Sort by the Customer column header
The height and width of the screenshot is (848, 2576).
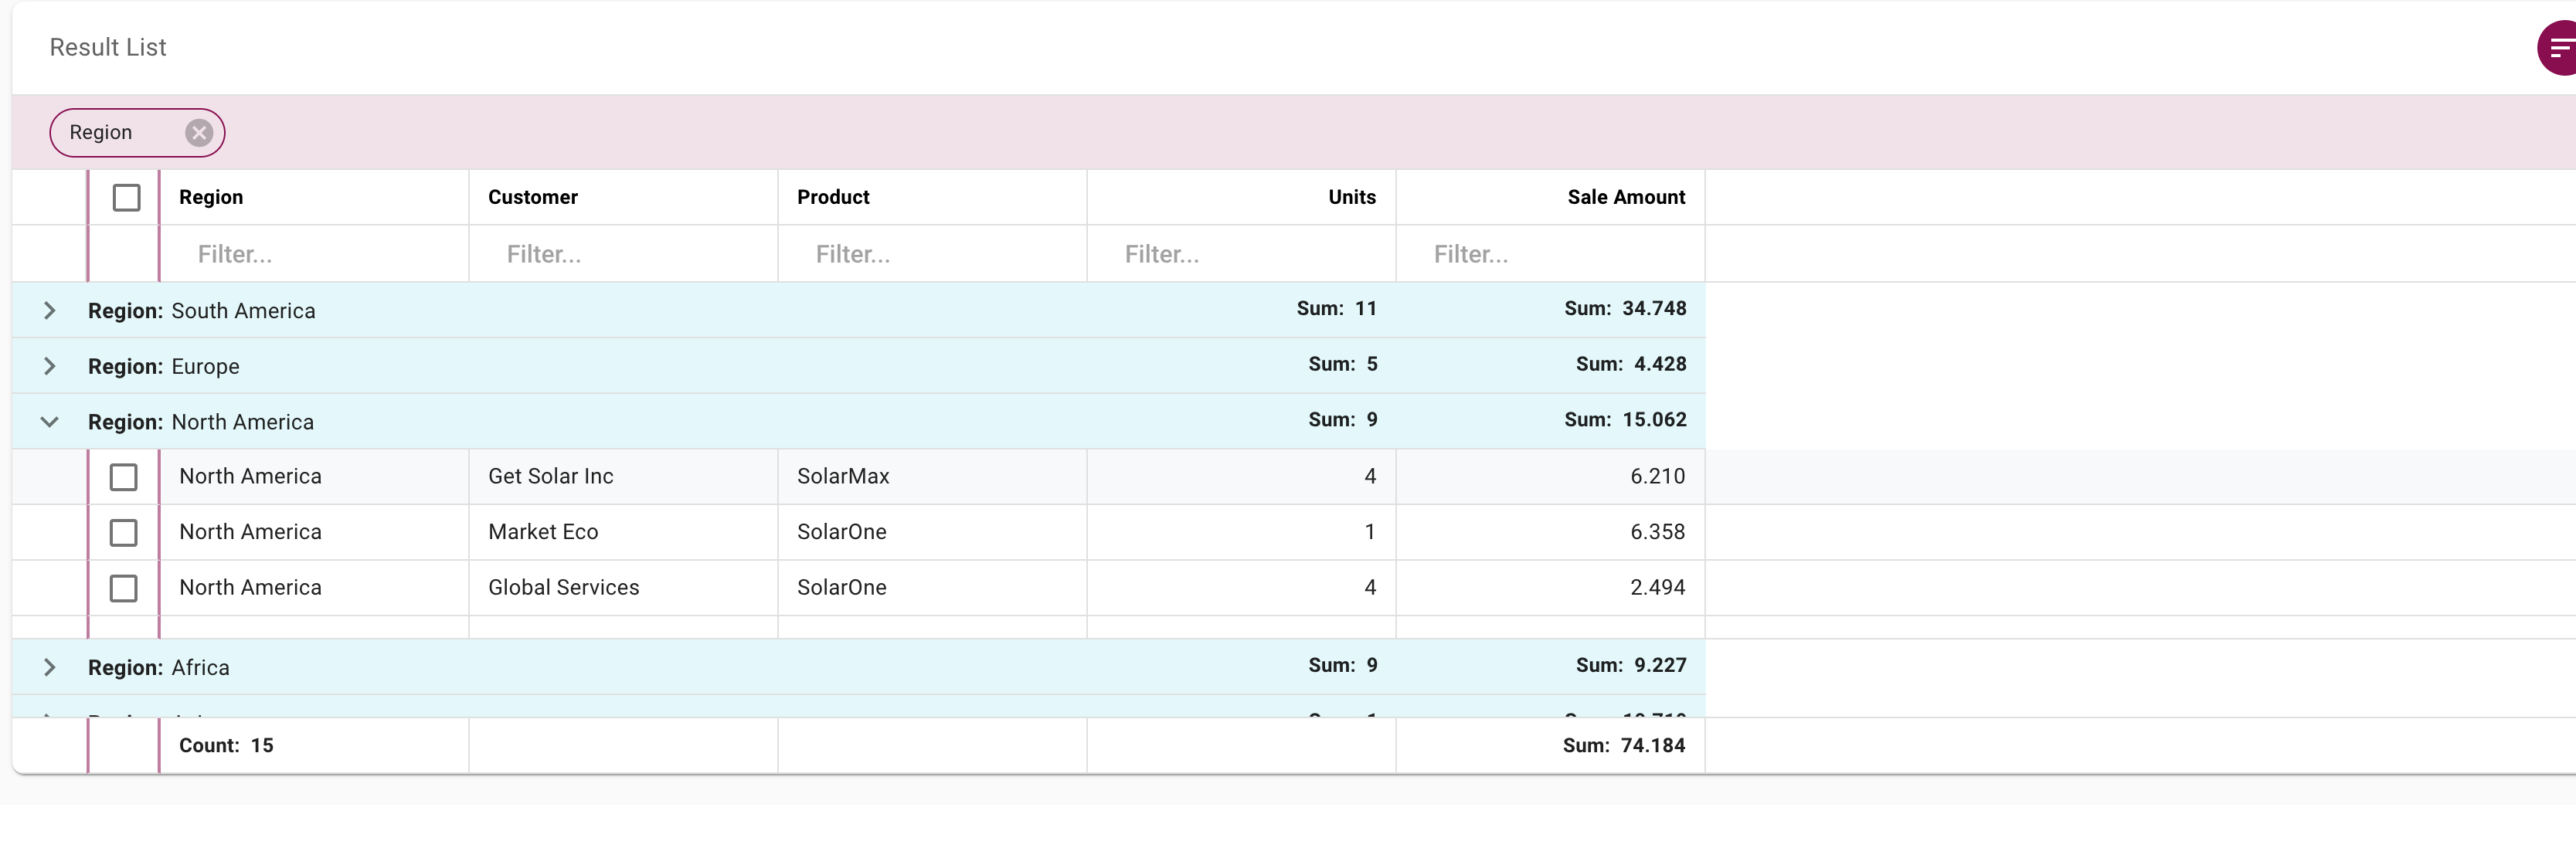tap(532, 197)
